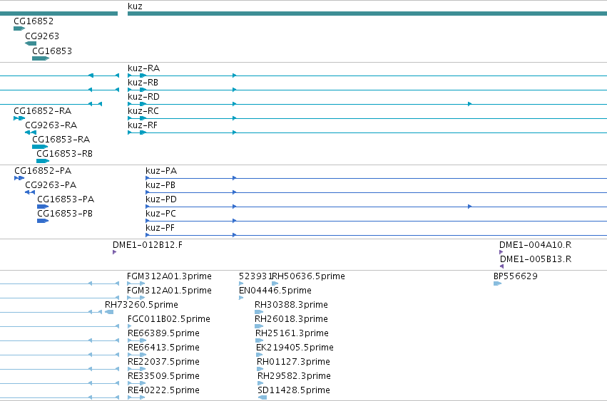Select the kuz-PB protein label
Viewport: 607px width, 401px height.
(x=160, y=185)
